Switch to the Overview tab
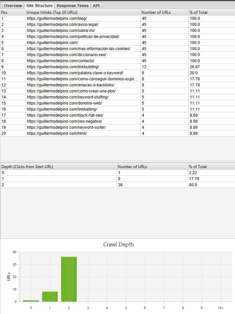 click(13, 6)
